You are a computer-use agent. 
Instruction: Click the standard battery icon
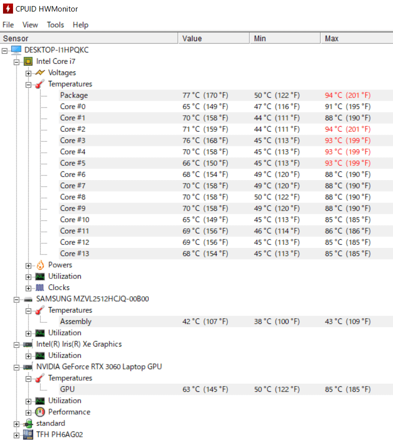[28, 424]
